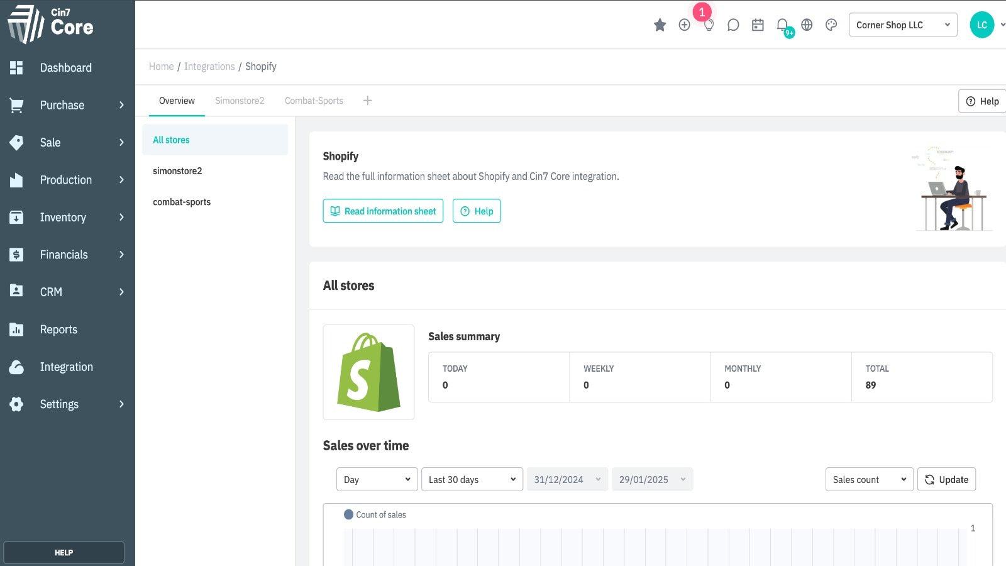Screen dimensions: 1006x566
Task: Click the plus circle quick-add icon
Action: (x=684, y=25)
